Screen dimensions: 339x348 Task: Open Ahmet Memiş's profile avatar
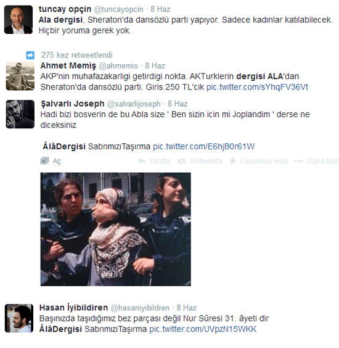pyautogui.click(x=20, y=76)
